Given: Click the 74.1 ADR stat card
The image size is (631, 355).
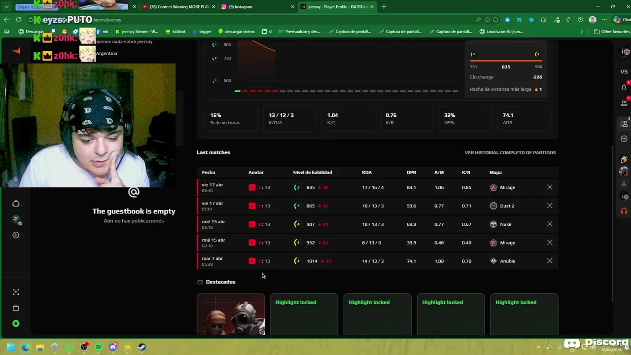Looking at the screenshot, I should [524, 118].
